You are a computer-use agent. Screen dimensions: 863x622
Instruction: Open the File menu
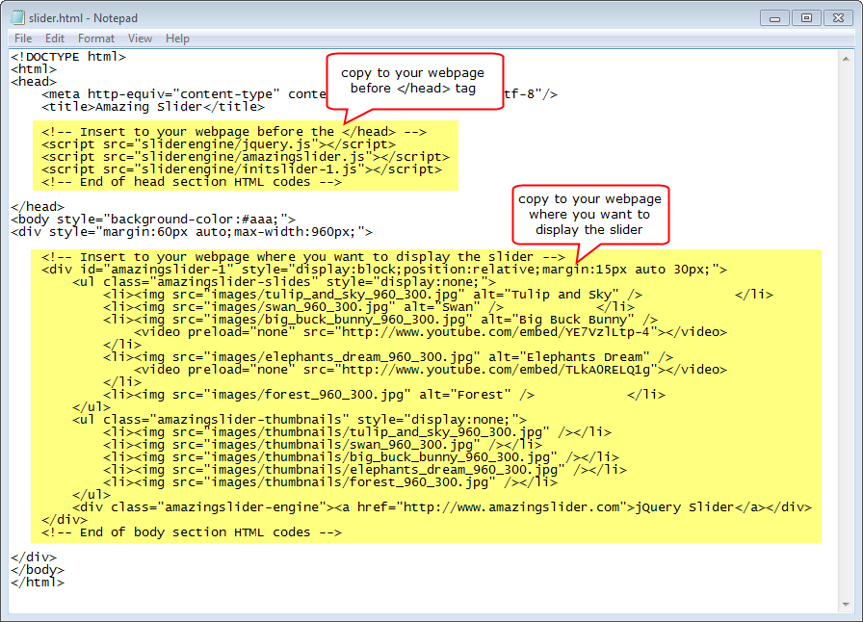(23, 39)
